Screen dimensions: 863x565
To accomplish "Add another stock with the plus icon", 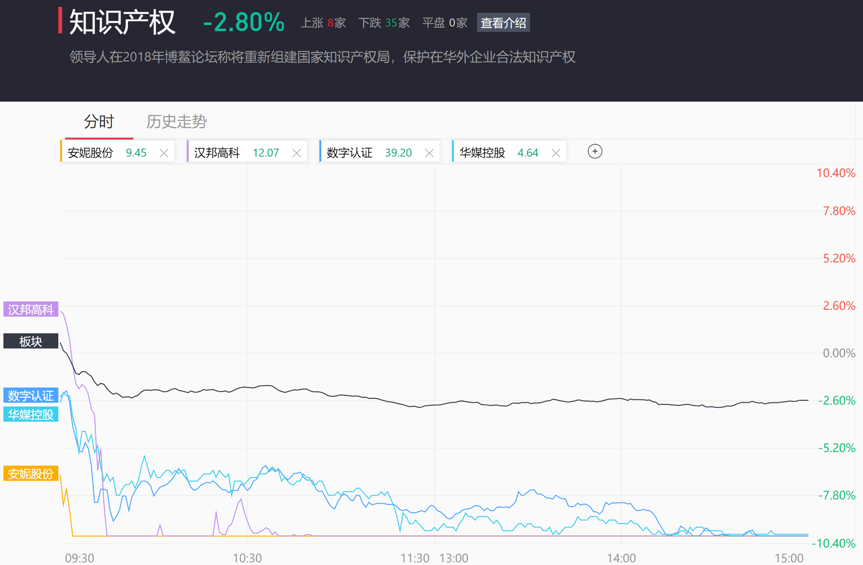I will (595, 152).
